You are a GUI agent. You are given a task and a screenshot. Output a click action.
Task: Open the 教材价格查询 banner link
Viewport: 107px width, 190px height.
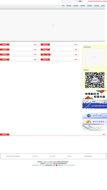click(95, 122)
